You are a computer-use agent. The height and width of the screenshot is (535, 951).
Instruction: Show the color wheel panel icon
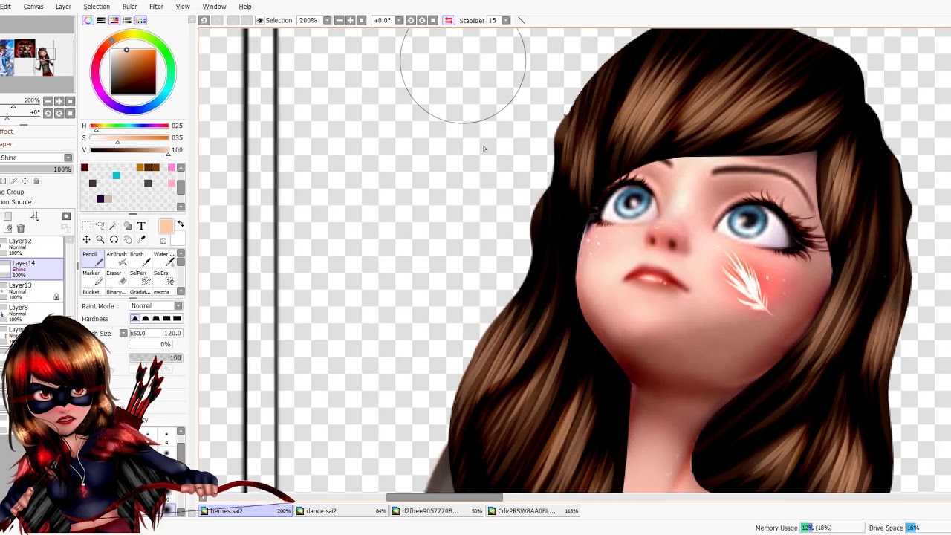click(88, 20)
